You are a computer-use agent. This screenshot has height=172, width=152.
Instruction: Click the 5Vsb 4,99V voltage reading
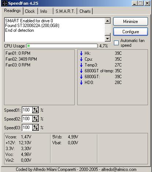tap(65, 137)
